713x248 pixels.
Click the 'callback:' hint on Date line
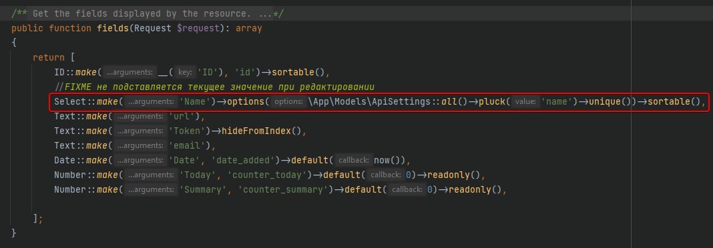(354, 161)
